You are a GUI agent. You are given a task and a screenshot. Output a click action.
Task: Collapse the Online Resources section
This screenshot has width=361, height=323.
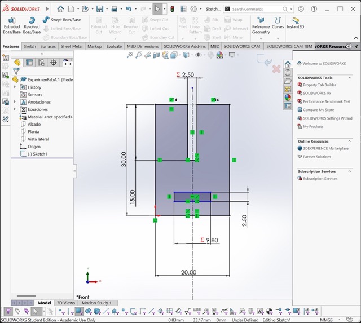coord(350,141)
